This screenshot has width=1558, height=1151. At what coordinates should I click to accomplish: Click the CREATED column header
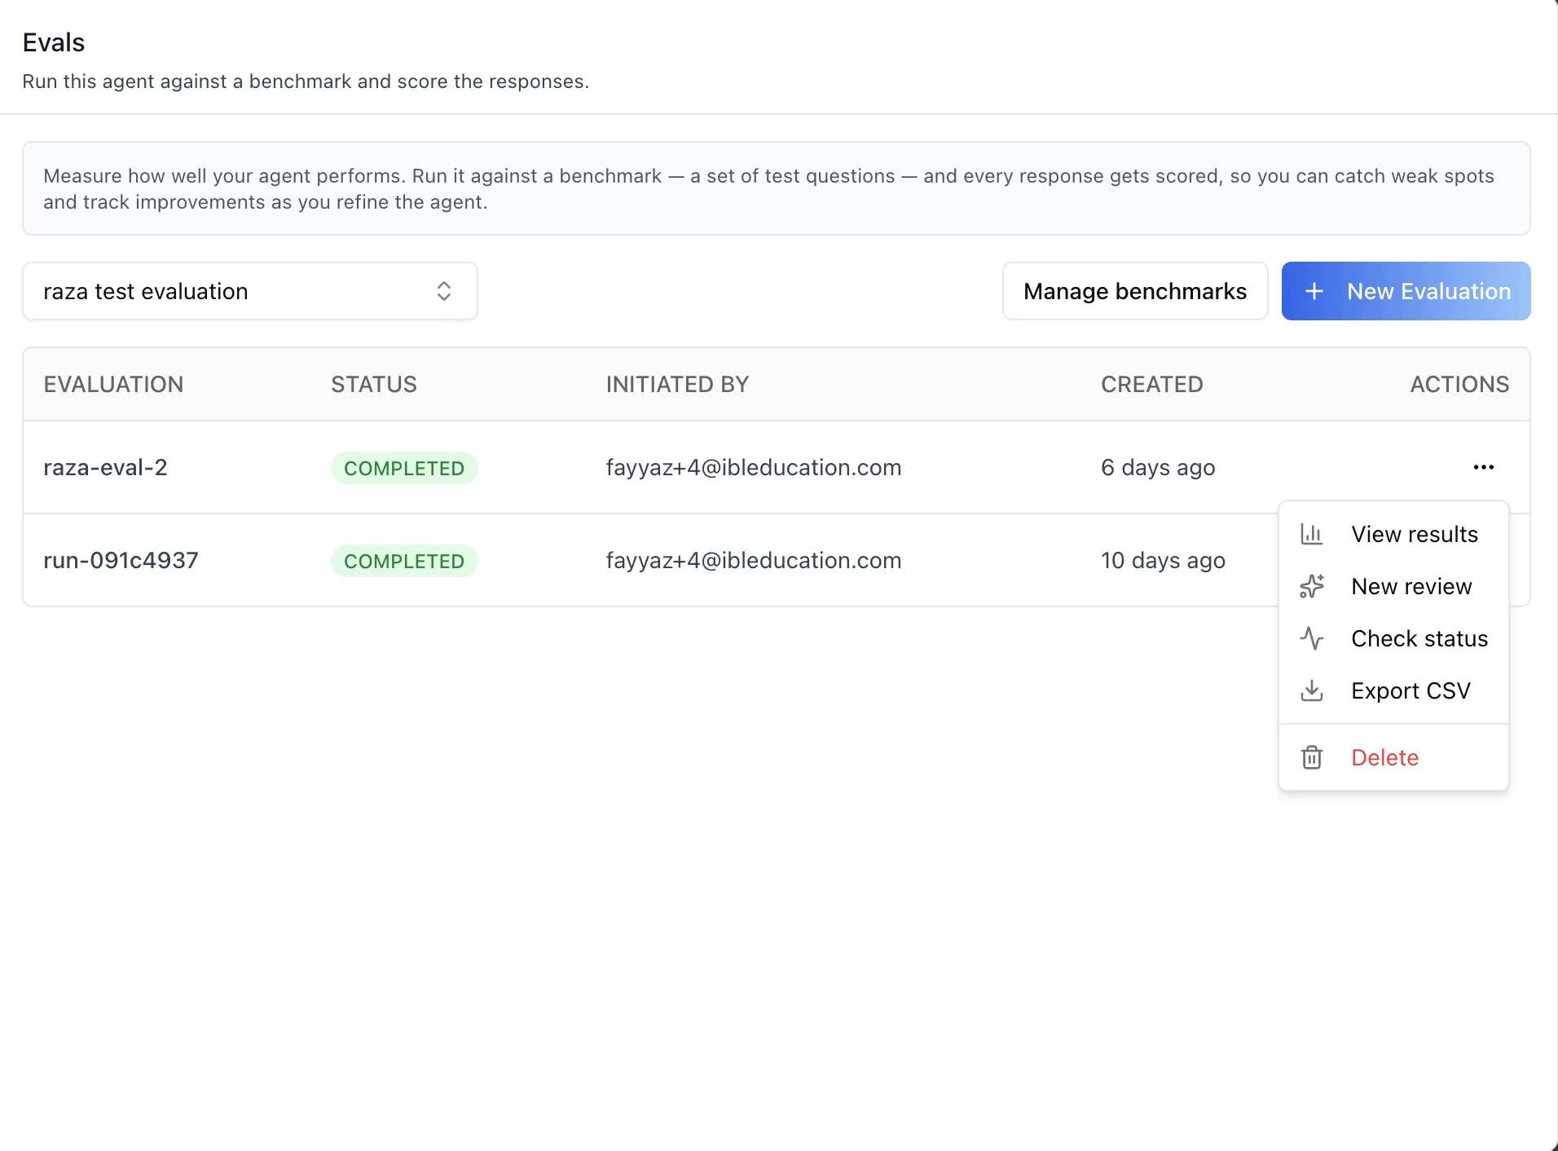coord(1152,384)
